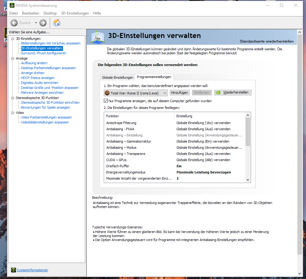Open Desktop-Größe und -Position anpassen
The height and width of the screenshot is (279, 306).
pyautogui.click(x=50, y=88)
